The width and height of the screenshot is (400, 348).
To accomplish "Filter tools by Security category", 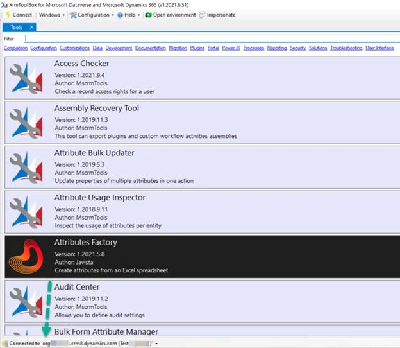I will click(298, 48).
